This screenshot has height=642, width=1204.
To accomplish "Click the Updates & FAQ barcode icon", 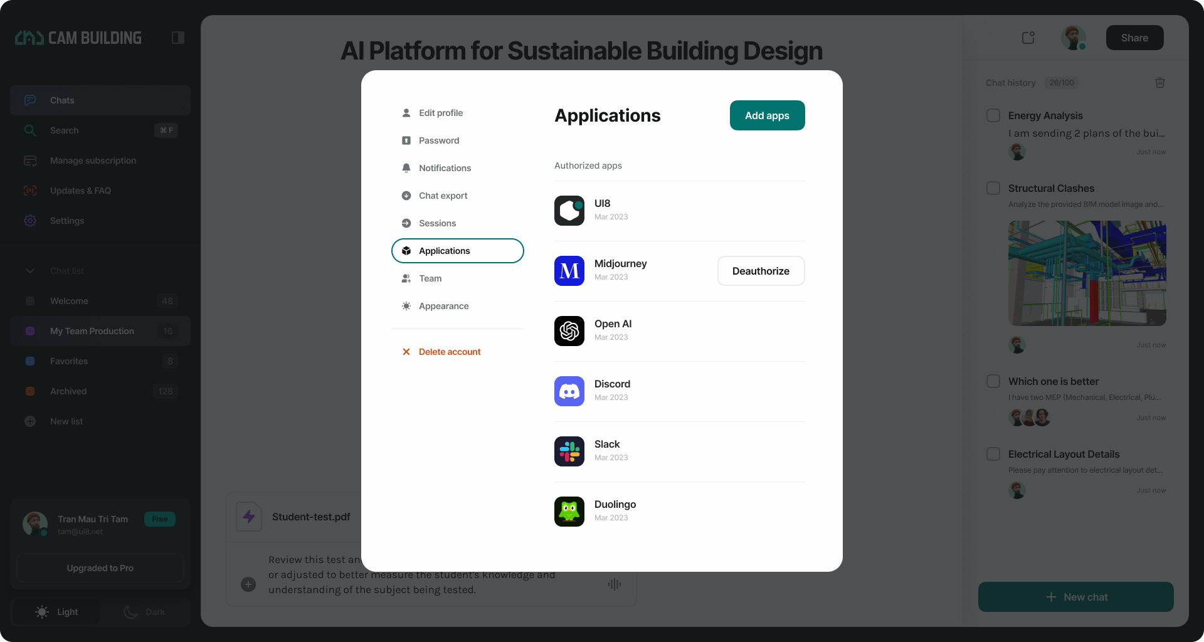I will pos(30,191).
